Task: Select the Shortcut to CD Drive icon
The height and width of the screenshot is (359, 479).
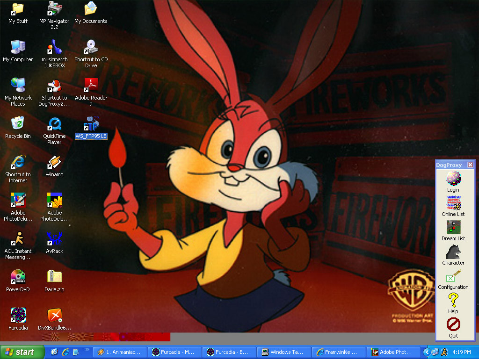Action: click(x=91, y=54)
